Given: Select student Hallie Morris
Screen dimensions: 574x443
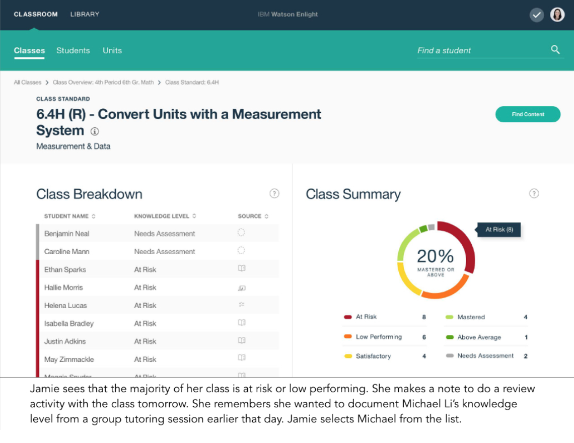Looking at the screenshot, I should 64,287.
